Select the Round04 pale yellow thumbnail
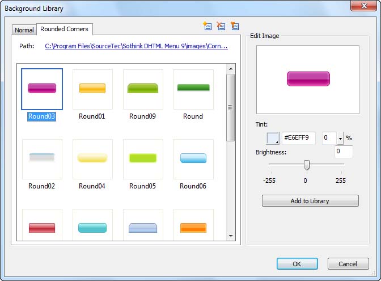Viewport: 381px width, 281px height. click(92, 159)
